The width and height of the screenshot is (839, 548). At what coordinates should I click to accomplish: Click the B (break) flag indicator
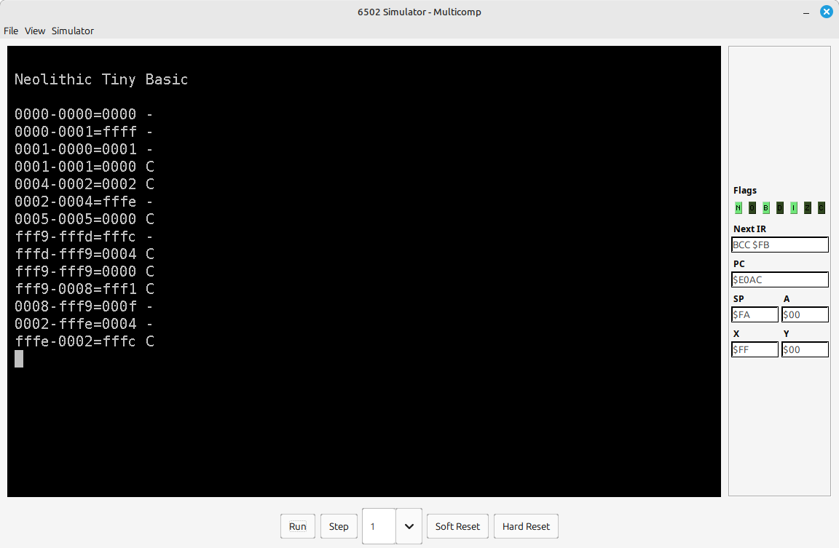click(766, 208)
